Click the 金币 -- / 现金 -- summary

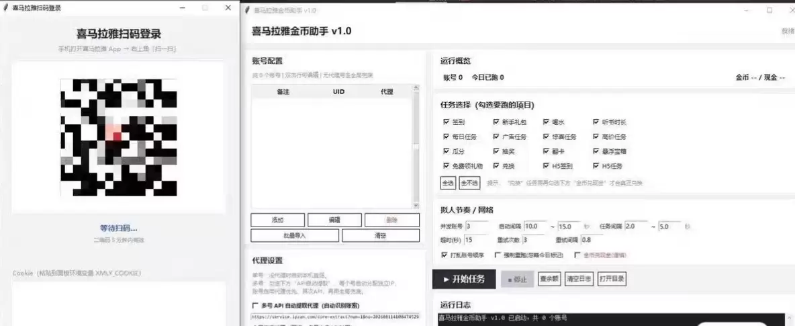coord(760,78)
